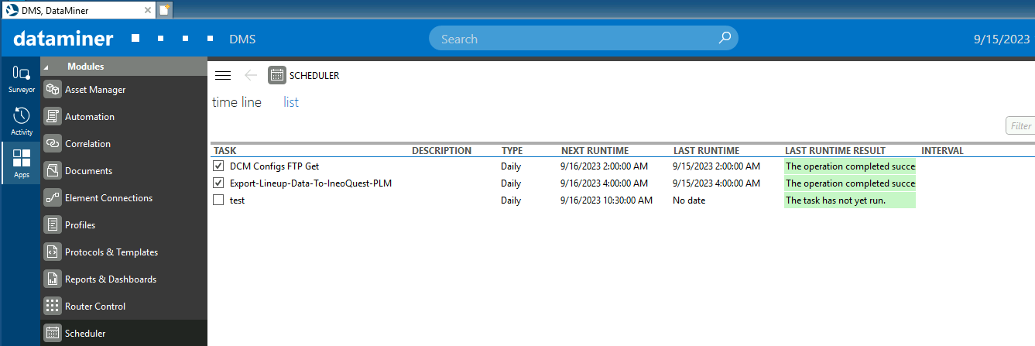Select the Export-Lineup-Data-To-IneoQuest-PLM task name
This screenshot has width=1035, height=346.
[x=310, y=183]
